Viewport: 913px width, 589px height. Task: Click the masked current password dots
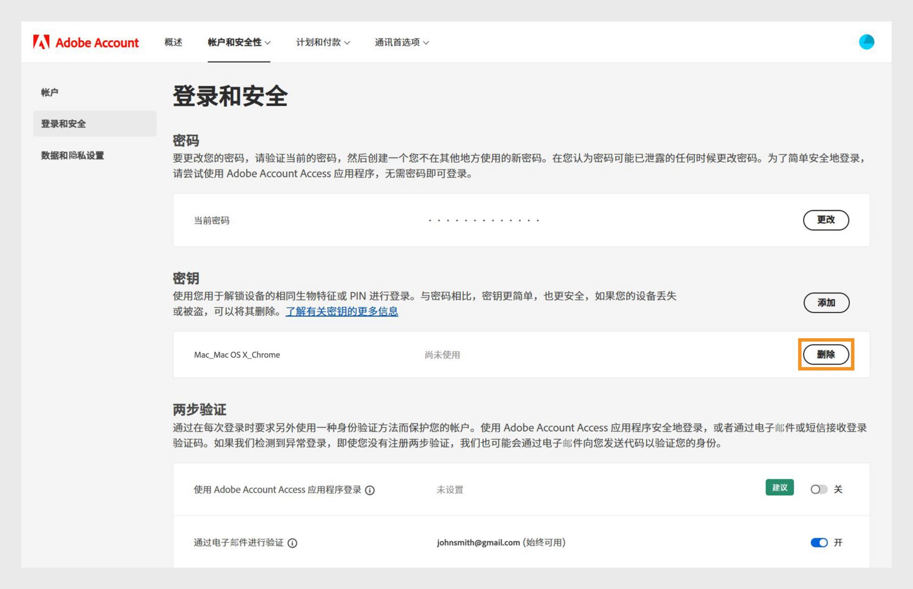(x=483, y=220)
